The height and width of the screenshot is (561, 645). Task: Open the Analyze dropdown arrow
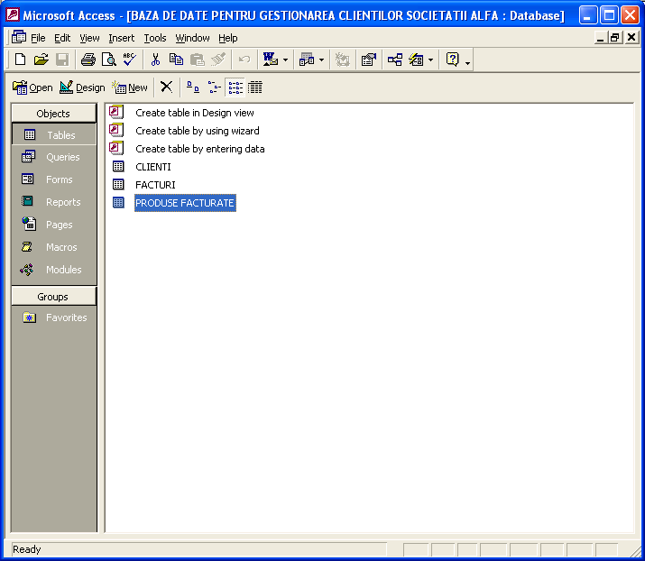tap(322, 60)
